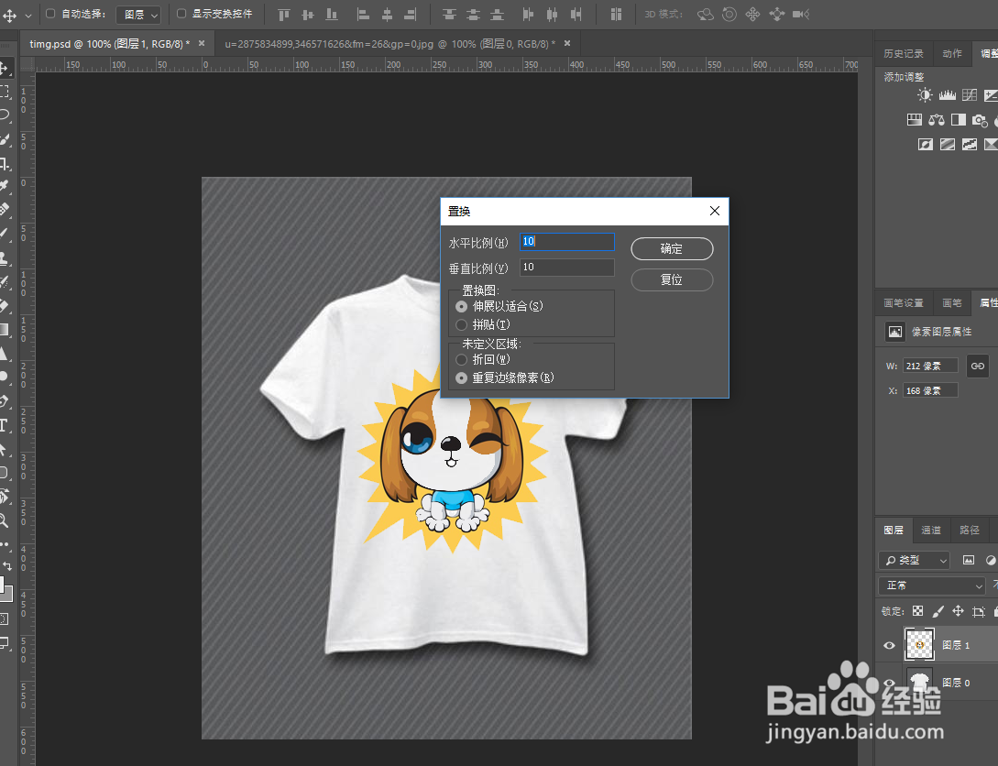Add a Levels adjustment
This screenshot has height=766, width=998.
947,95
